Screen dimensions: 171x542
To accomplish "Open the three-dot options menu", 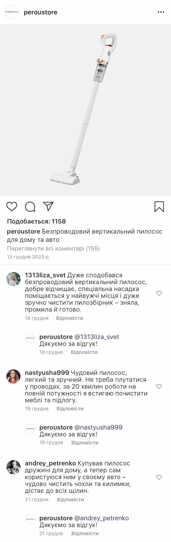I will click(161, 12).
